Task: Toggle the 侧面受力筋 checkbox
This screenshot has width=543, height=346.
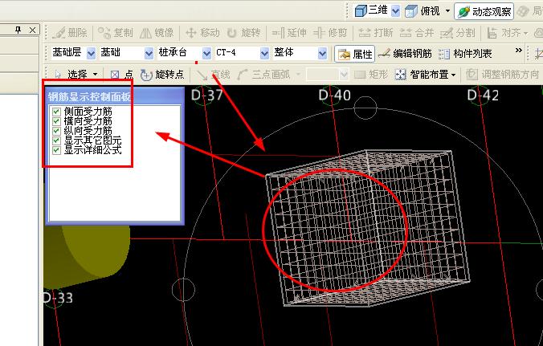Action: [55, 112]
